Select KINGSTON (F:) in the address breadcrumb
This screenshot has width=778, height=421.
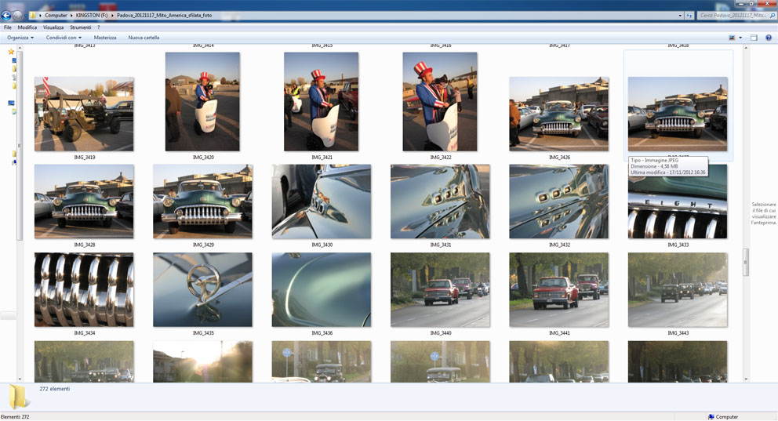tap(91, 16)
